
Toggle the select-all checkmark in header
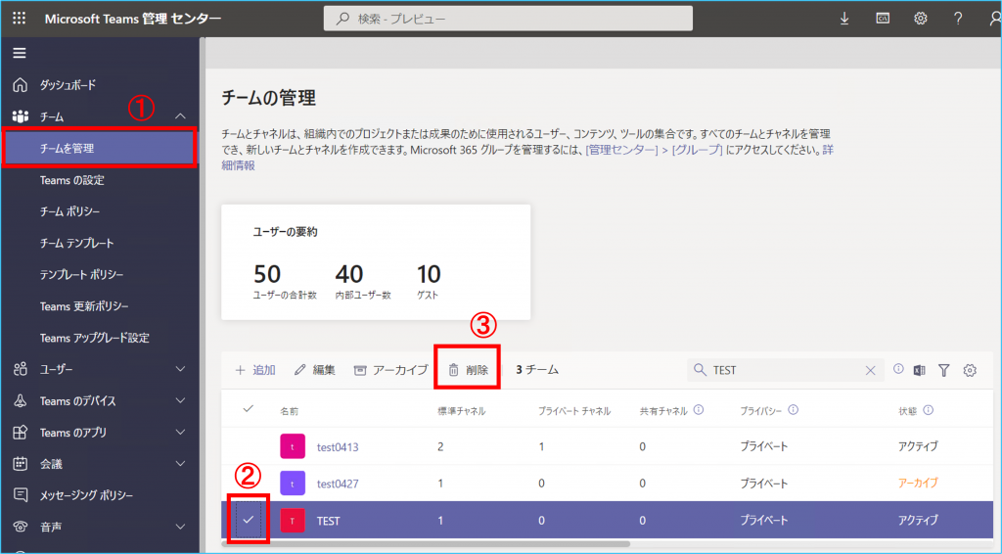pos(248,409)
